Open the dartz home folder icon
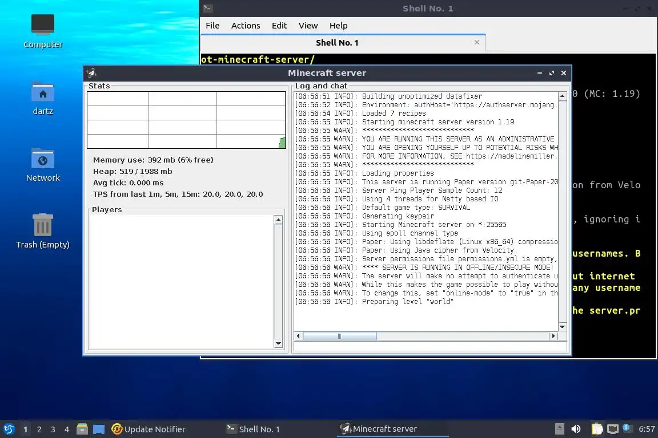Viewport: 658px width, 438px height. 43,98
